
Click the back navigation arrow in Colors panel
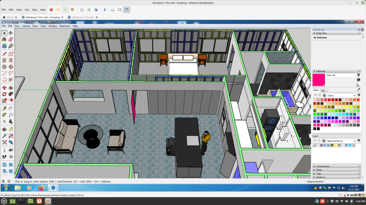pos(315,95)
